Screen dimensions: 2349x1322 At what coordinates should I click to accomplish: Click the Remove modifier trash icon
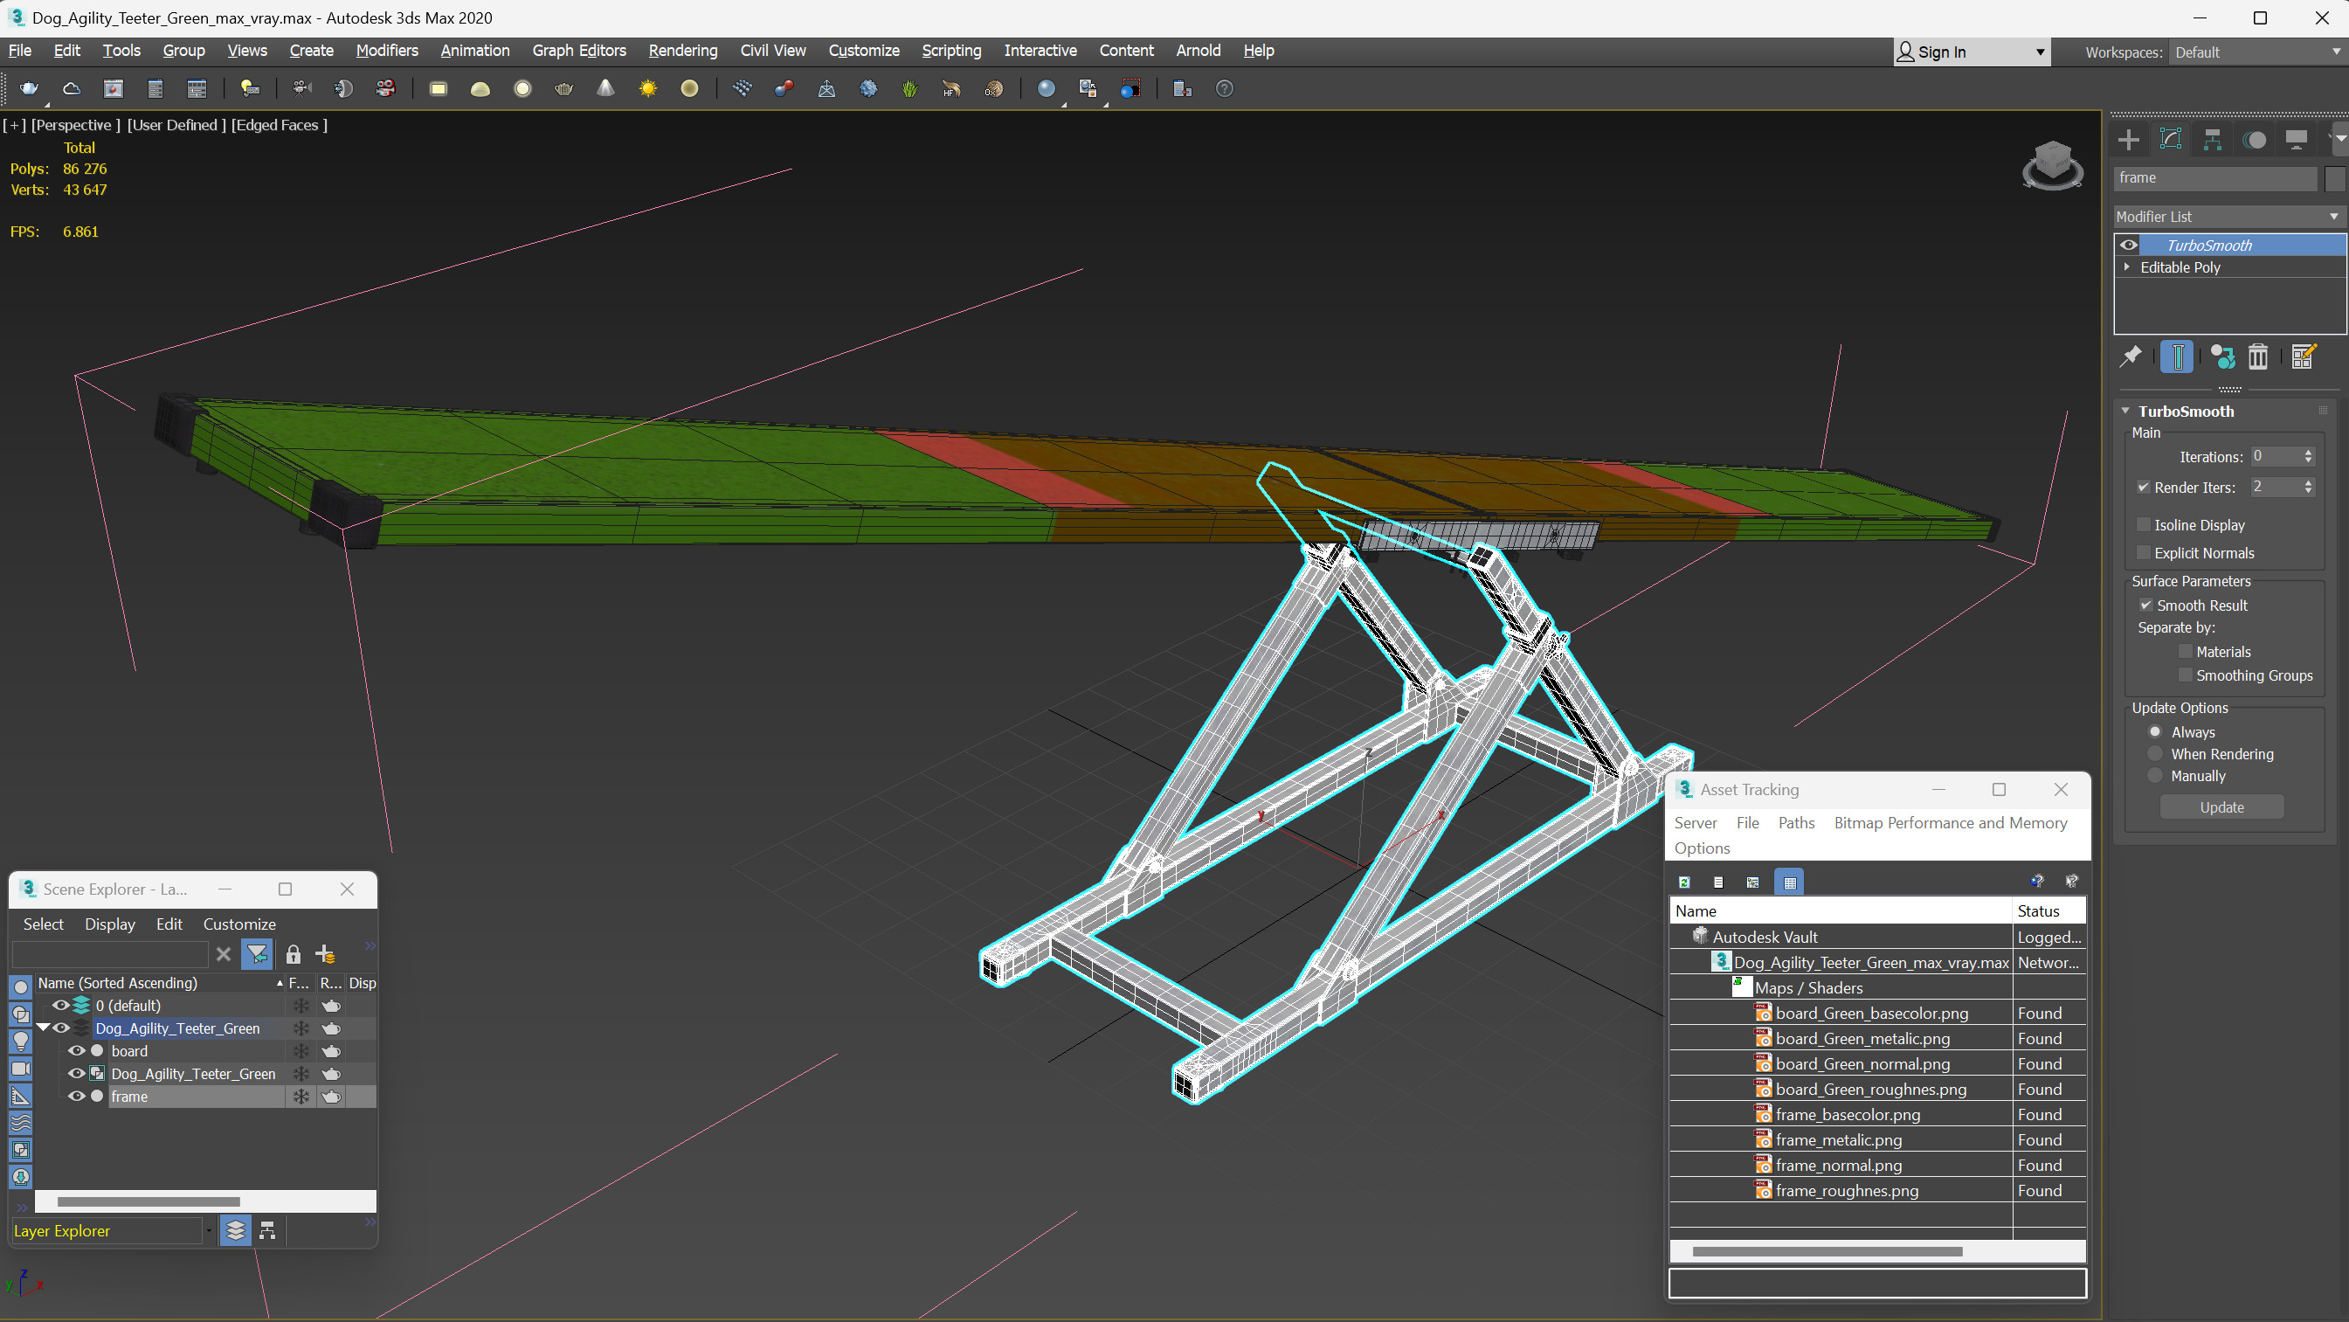[2258, 356]
